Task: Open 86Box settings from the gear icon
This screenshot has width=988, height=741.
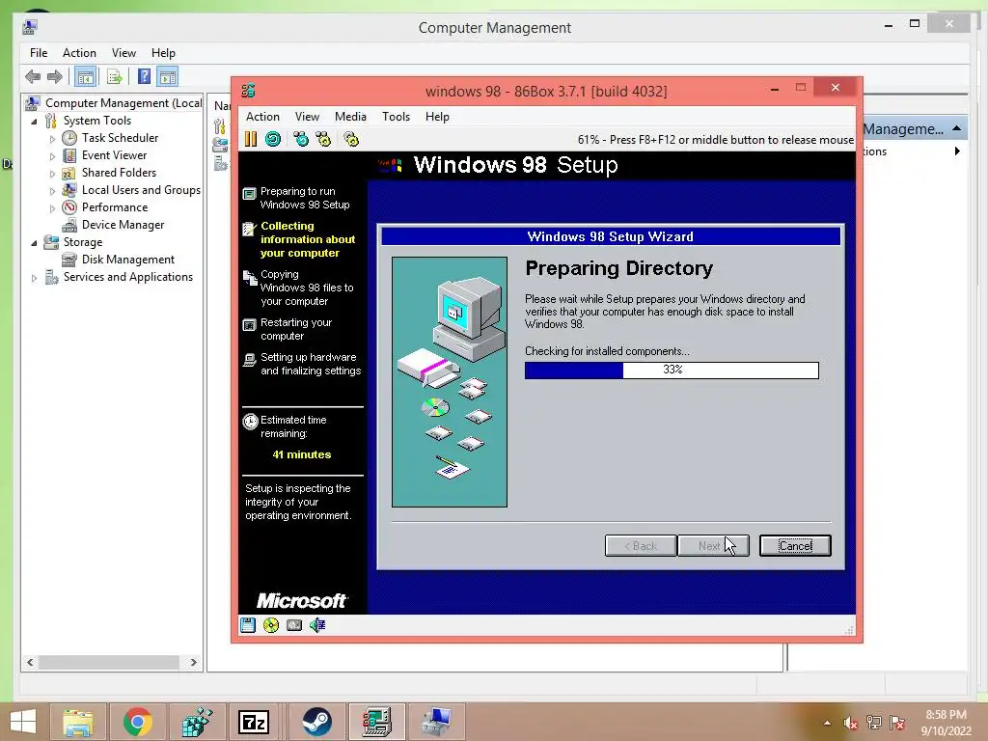Action: tap(351, 139)
